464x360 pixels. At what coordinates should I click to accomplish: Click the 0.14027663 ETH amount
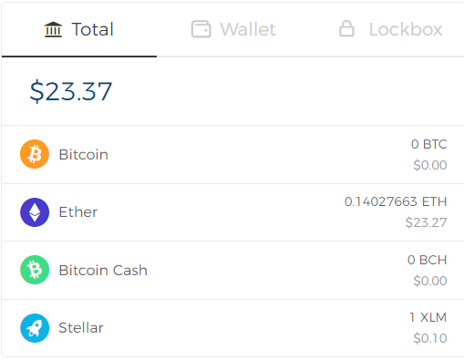[396, 201]
